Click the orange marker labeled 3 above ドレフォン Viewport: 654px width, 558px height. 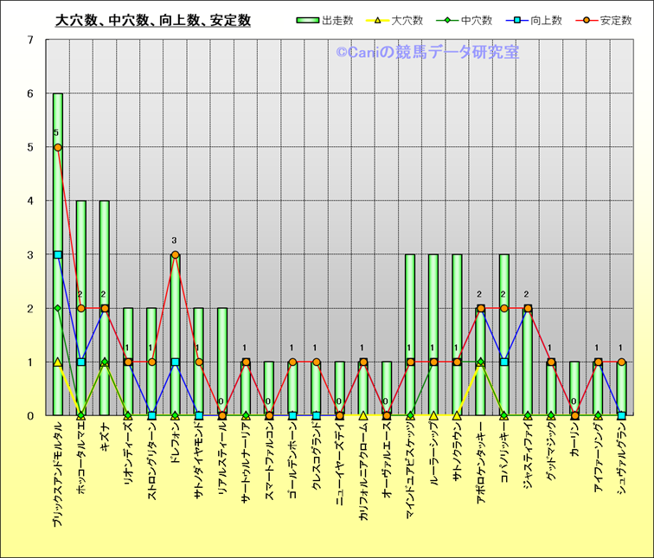175,254
